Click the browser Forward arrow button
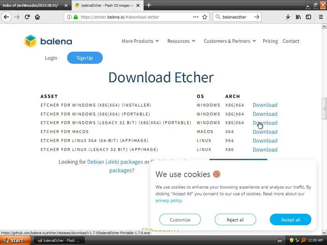This screenshot has width=327, height=245. [17, 17]
